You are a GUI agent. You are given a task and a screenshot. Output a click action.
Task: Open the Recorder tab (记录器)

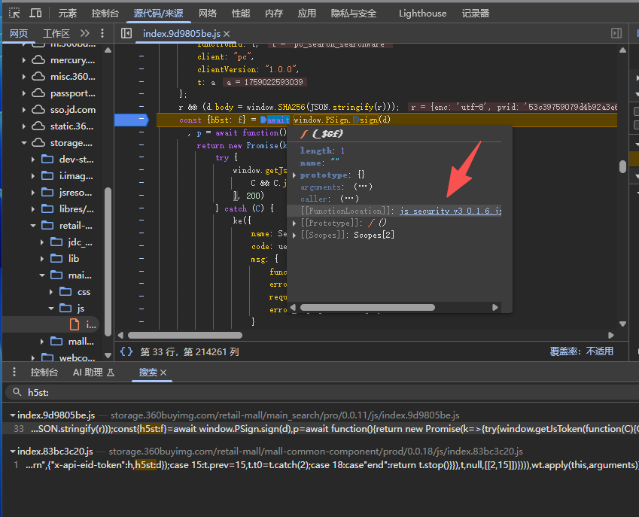[475, 14]
